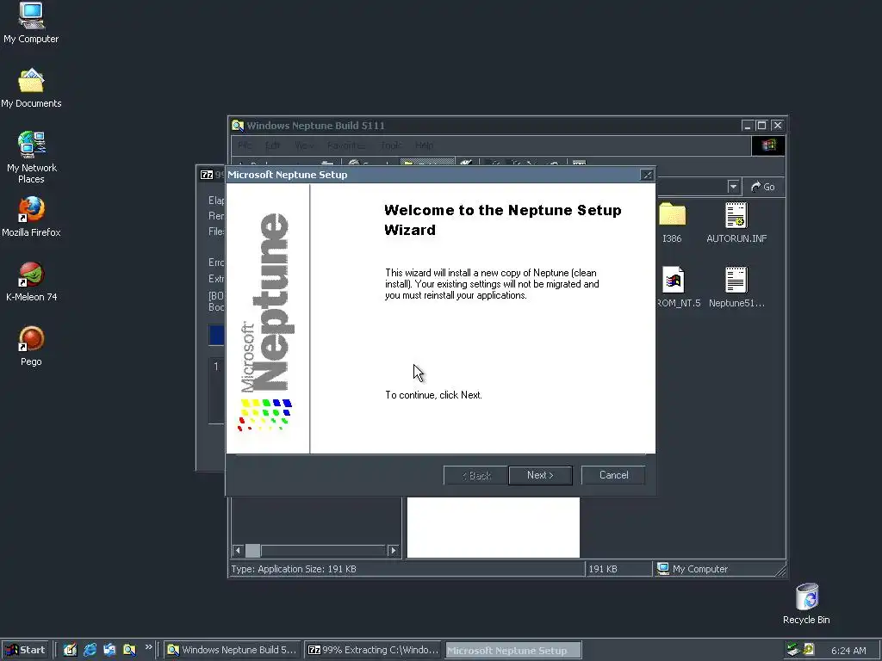Click Explorer window title bar icon
This screenshot has width=882, height=661.
238,126
